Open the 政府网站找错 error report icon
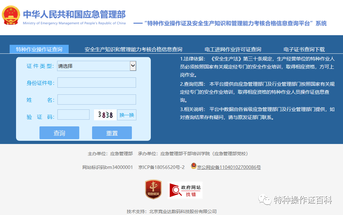The image size is (343, 215). click(x=185, y=190)
